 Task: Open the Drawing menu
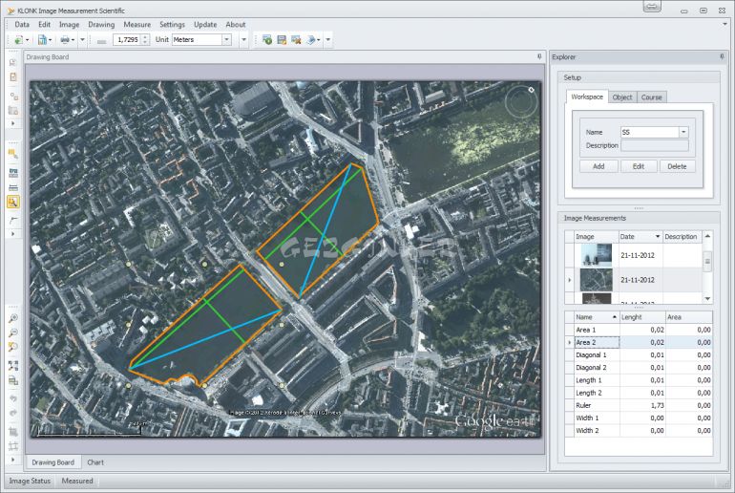[x=101, y=25]
